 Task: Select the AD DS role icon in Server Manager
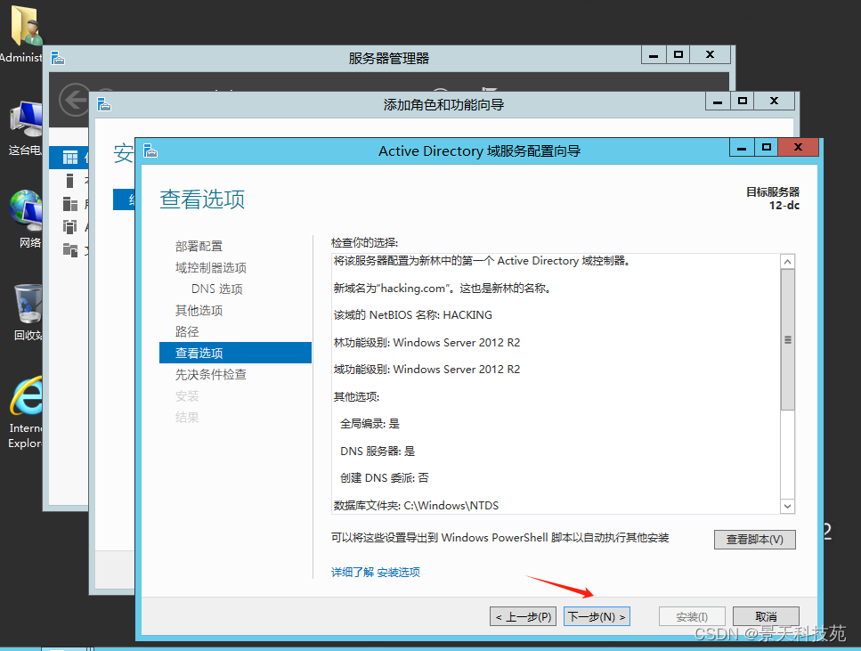click(x=70, y=226)
